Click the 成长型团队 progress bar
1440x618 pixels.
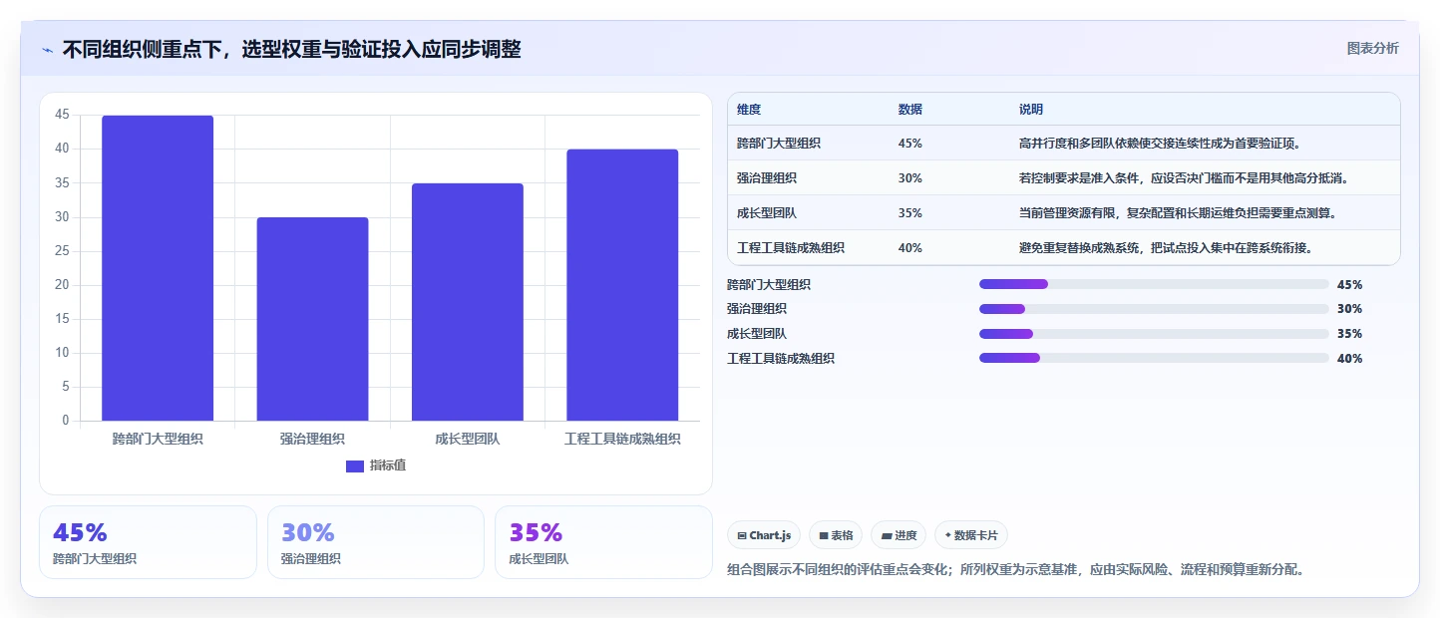point(1154,334)
